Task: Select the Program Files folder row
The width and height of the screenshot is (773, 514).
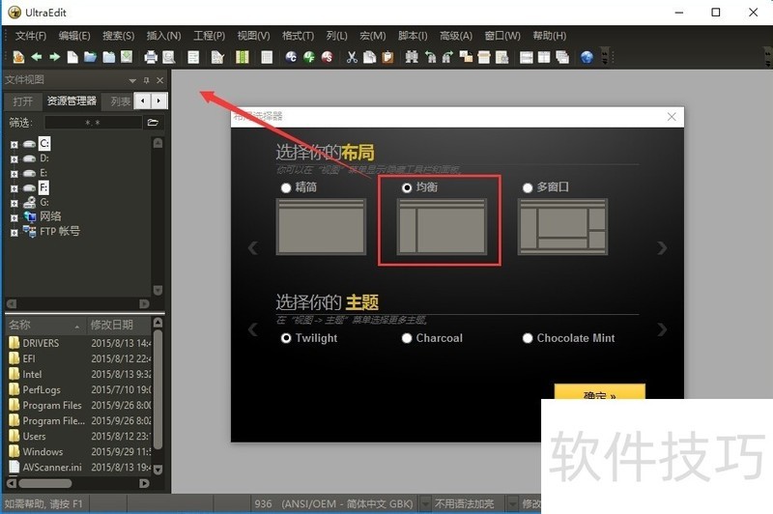Action: click(79, 405)
